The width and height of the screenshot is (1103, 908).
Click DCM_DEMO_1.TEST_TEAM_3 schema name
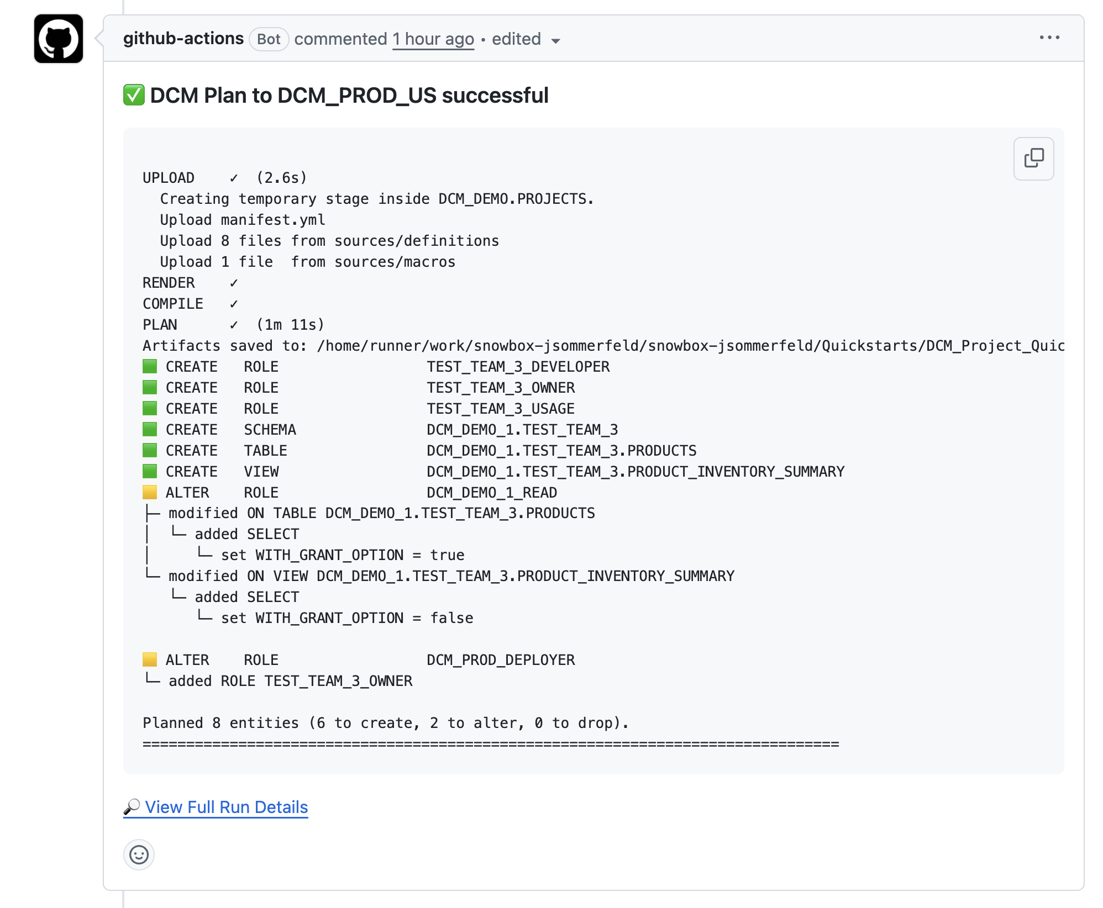pos(522,430)
